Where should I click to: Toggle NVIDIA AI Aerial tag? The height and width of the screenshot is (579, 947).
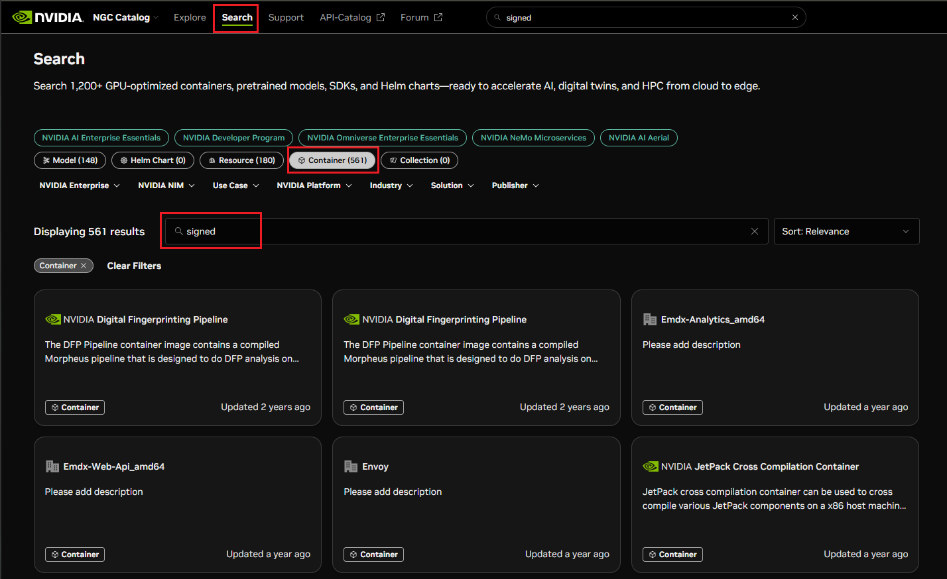pyautogui.click(x=639, y=138)
